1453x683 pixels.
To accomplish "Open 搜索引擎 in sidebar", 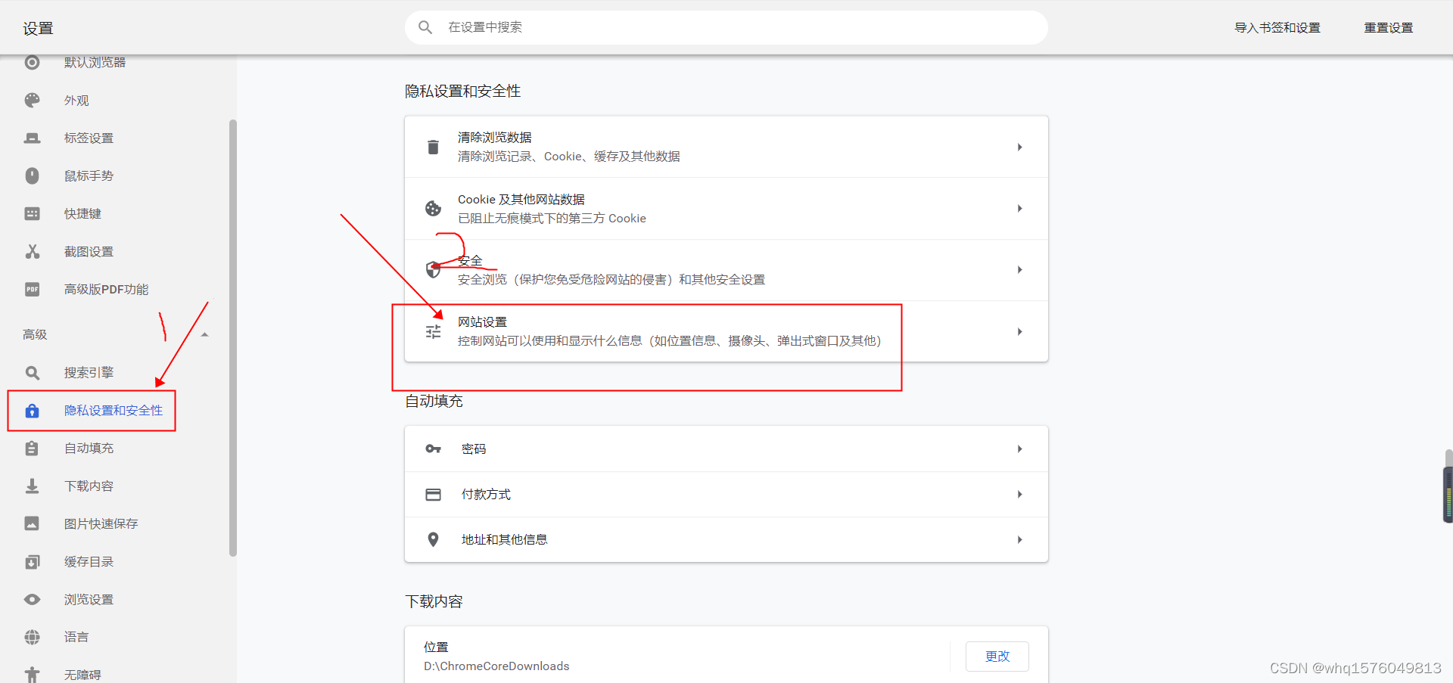I will [89, 372].
